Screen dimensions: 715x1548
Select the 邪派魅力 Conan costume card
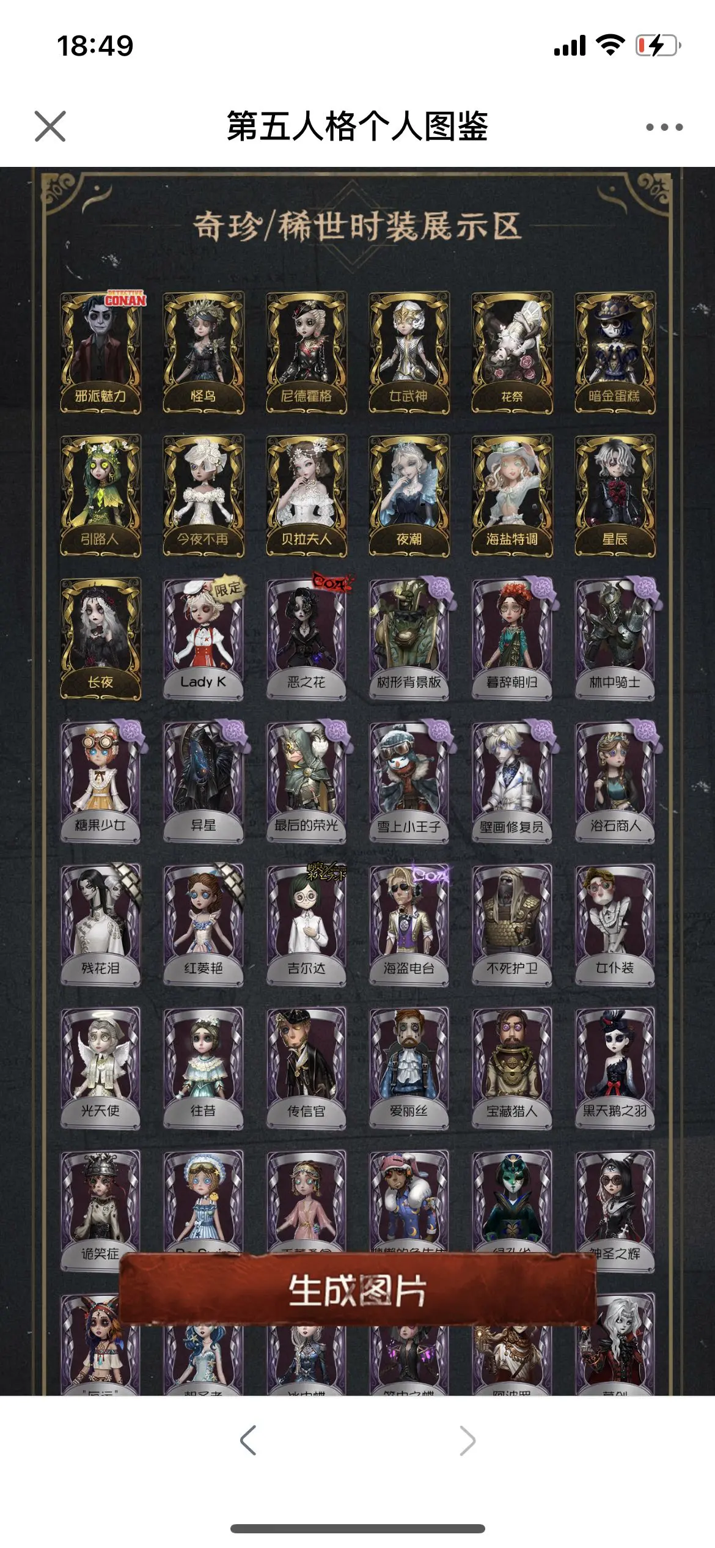pyautogui.click(x=101, y=353)
